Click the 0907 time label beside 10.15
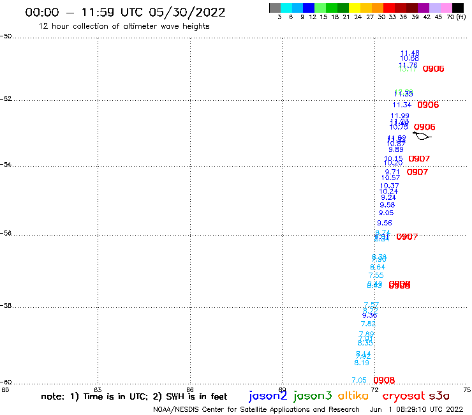This screenshot has height=415, width=472. [419, 158]
